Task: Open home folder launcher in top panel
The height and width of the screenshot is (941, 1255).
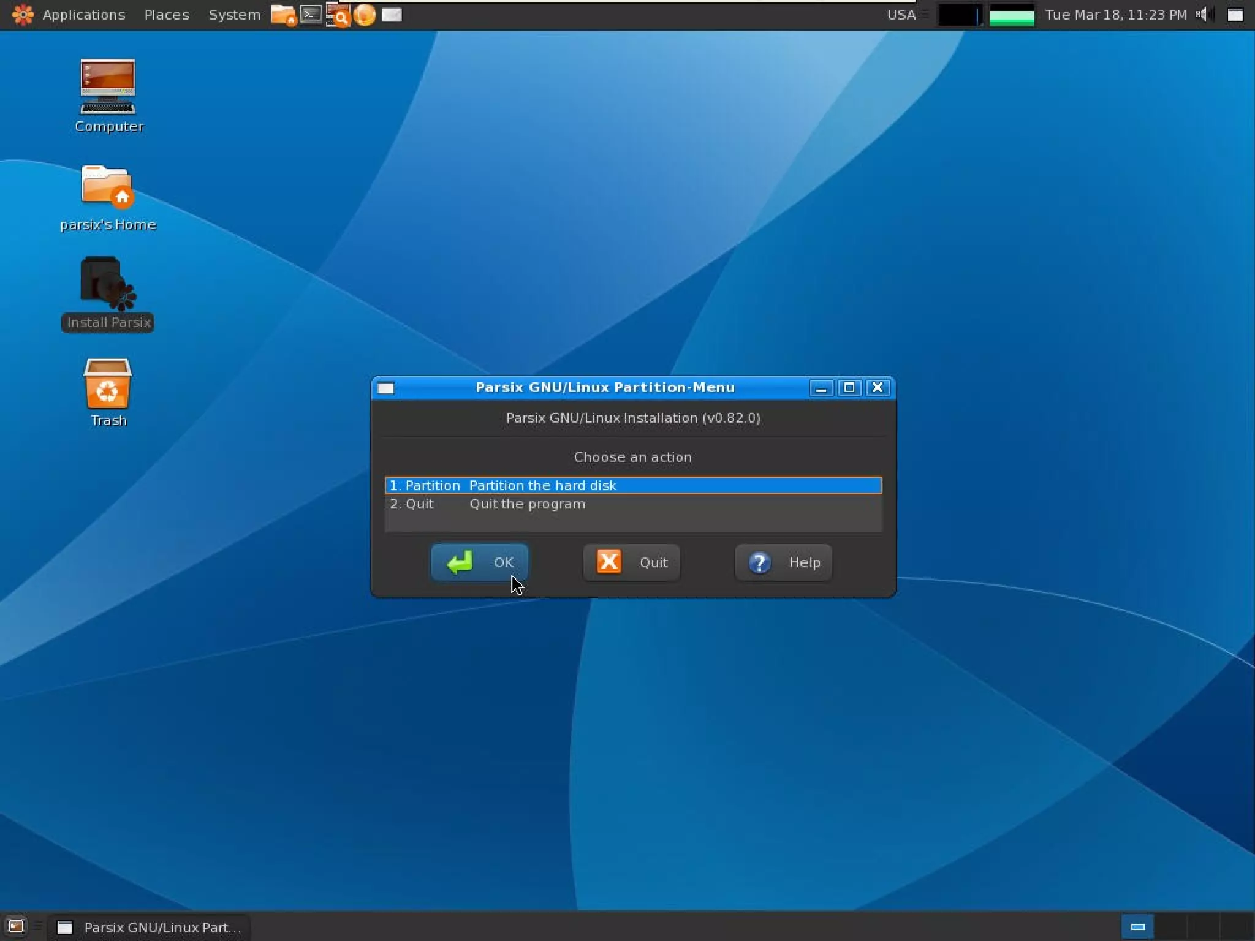Action: click(283, 15)
